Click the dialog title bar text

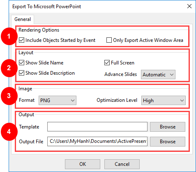pyautogui.click(x=46, y=7)
